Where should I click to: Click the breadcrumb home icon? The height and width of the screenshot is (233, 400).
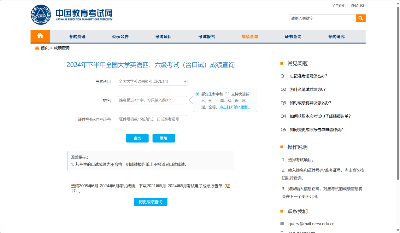click(37, 48)
